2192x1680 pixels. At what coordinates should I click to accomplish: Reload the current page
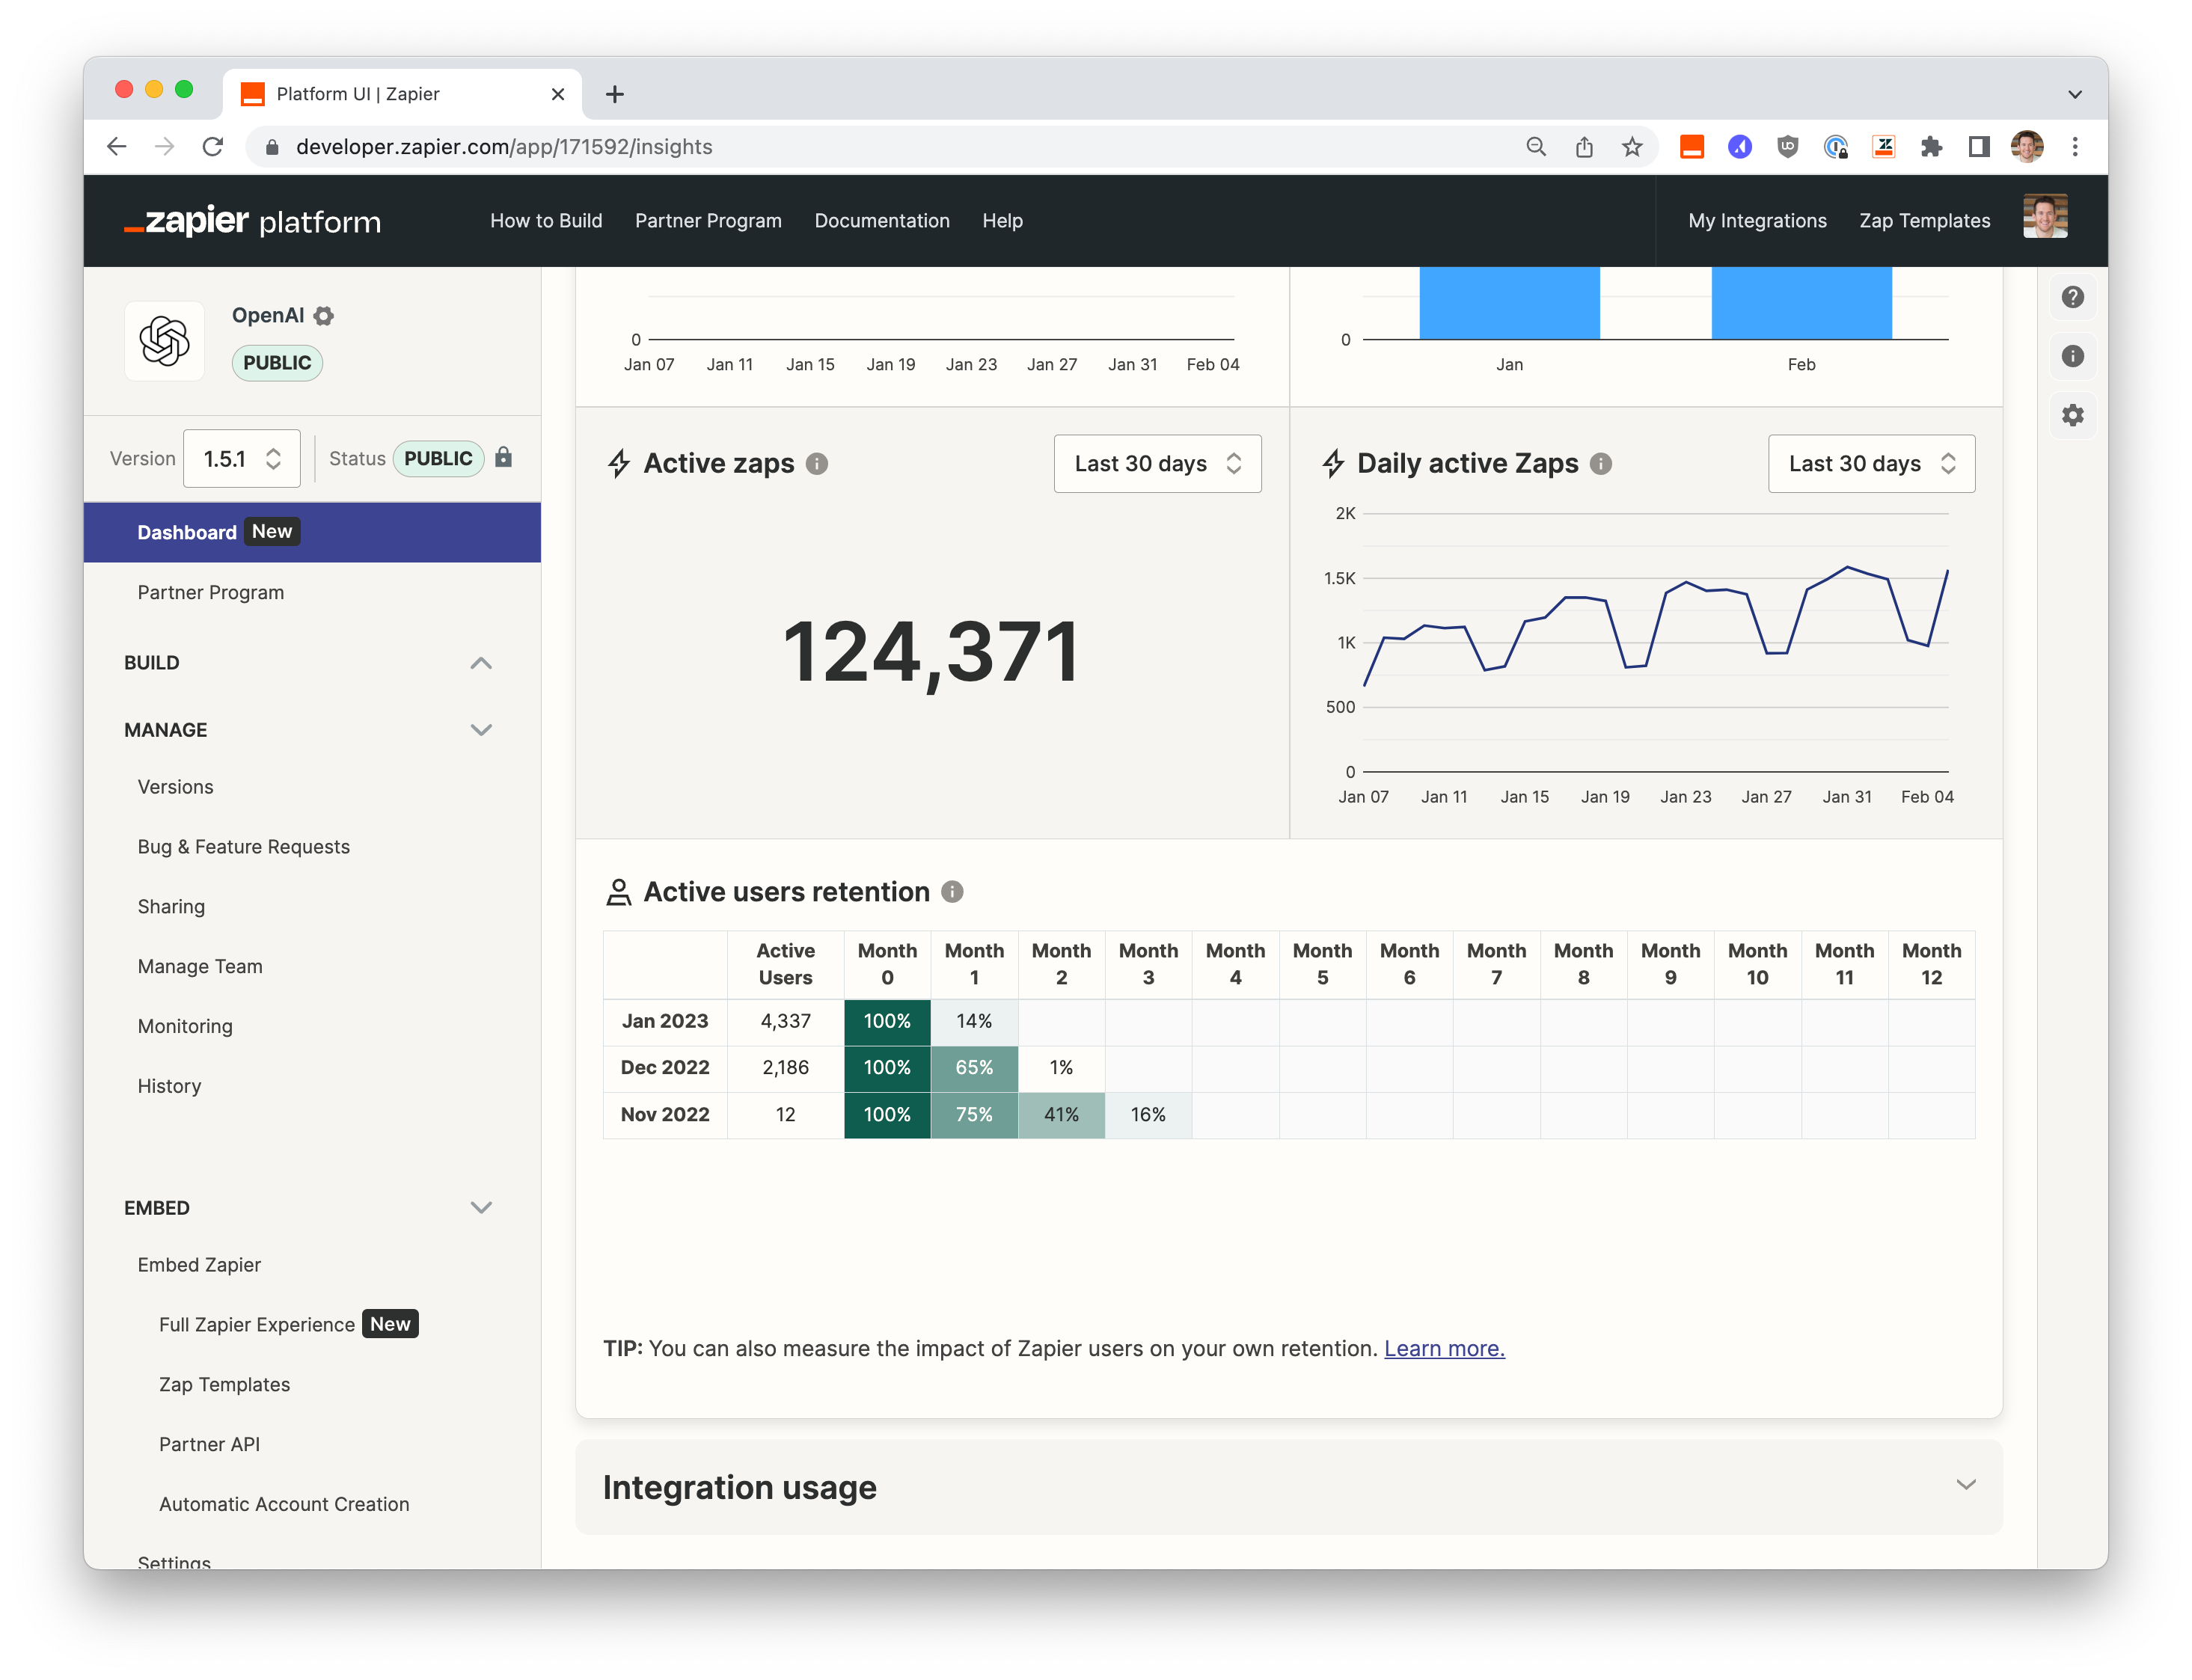click(x=213, y=147)
